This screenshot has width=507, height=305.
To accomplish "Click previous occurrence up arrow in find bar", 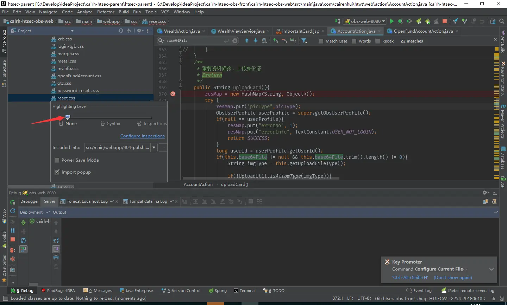I will pos(247,41).
